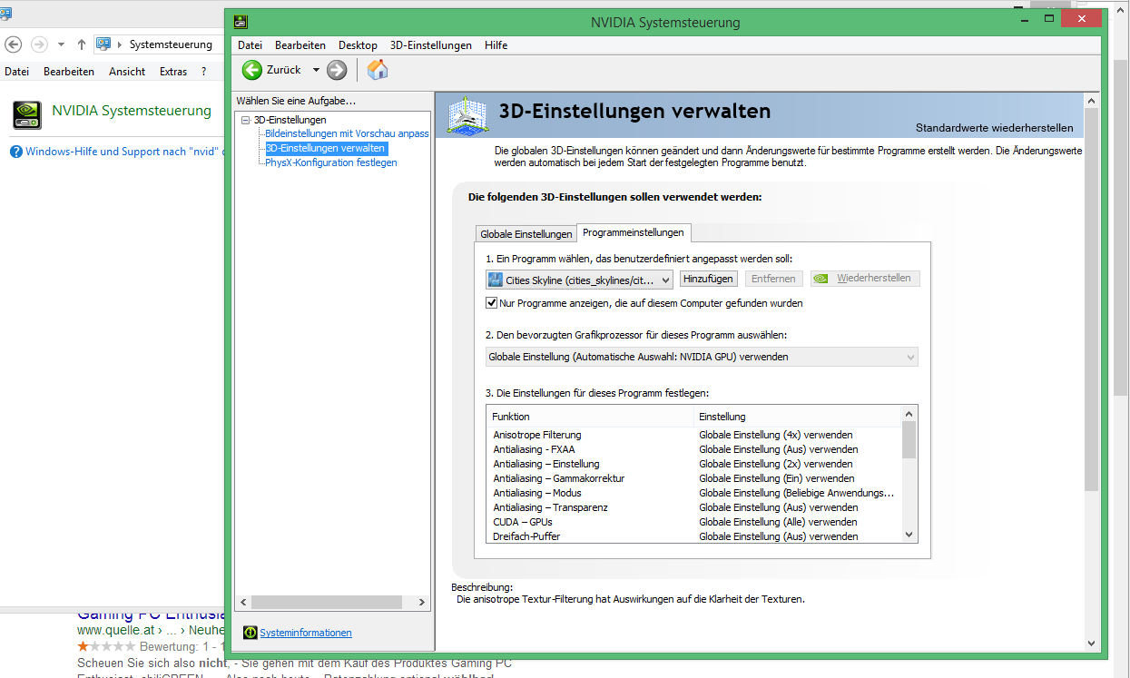Screen dimensions: 1130x678
Task: Open Ansicht menu in Systemsteuerung window
Action: 127,72
